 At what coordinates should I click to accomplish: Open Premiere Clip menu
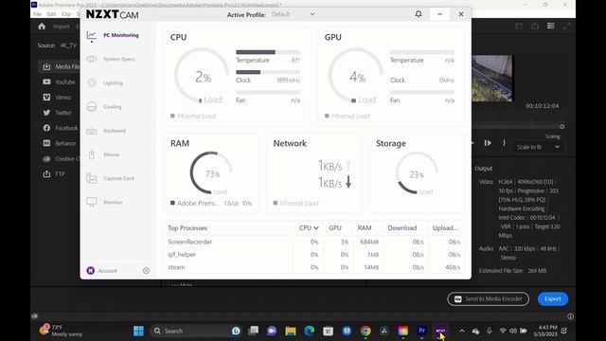tap(66, 14)
